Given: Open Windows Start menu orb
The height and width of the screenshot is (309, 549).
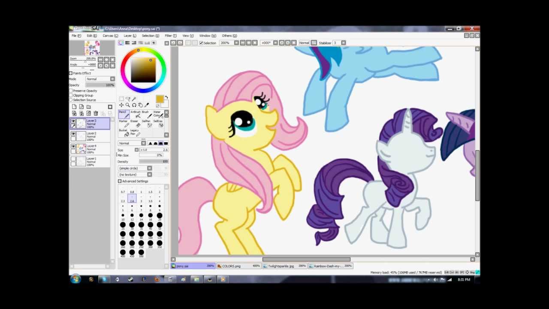Looking at the screenshot, I should tap(75, 279).
